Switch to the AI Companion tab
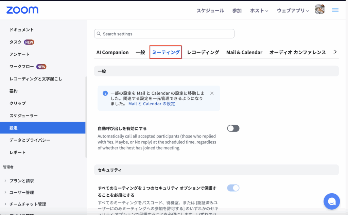Screen dimensions: 348x215 tap(112, 52)
